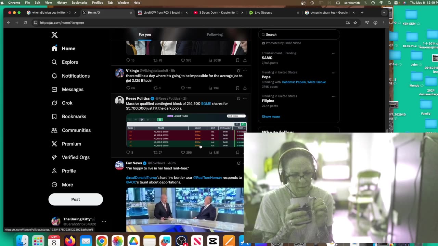Image resolution: width=438 pixels, height=246 pixels.
Task: Like the Vikingo bitcoin post
Action: [186, 88]
